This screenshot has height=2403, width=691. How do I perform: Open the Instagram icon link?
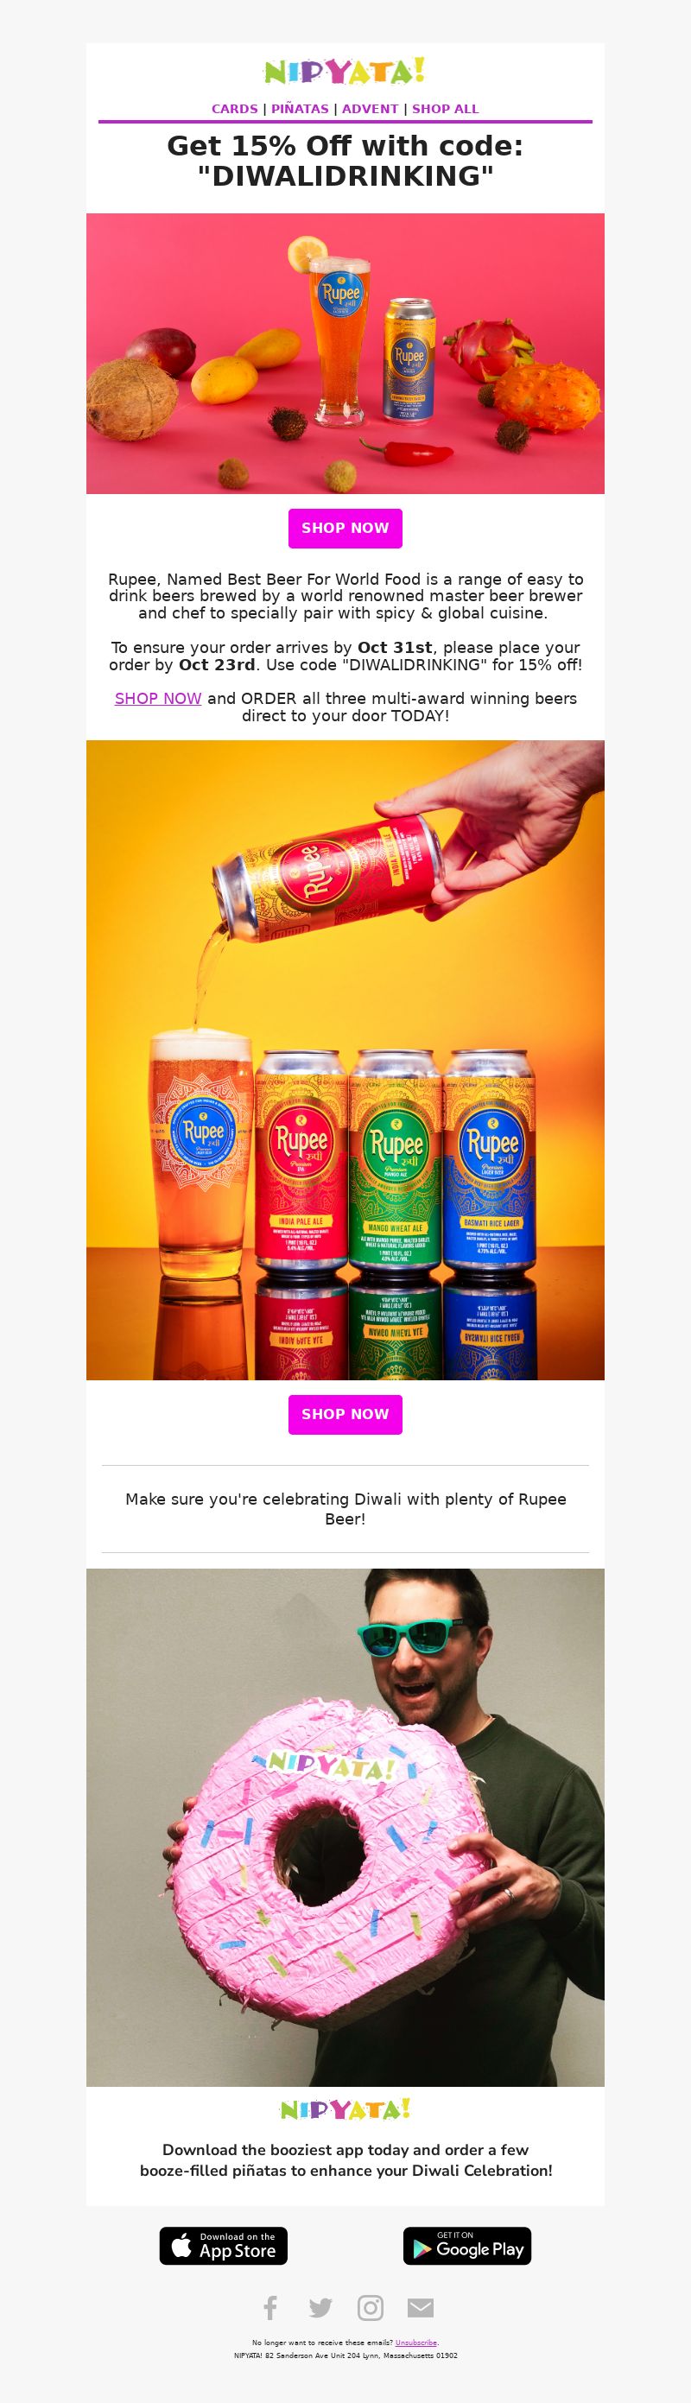point(371,2307)
